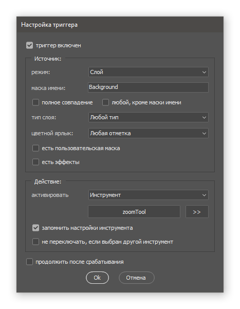
Task: Uncheck "запомнить настройки инструмента"
Action: click(35, 228)
